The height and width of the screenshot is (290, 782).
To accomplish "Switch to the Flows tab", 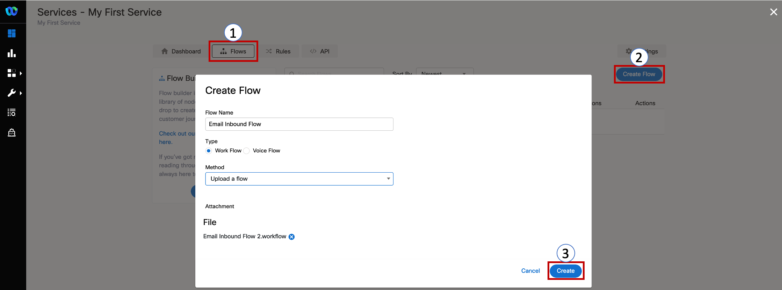I will coord(233,51).
